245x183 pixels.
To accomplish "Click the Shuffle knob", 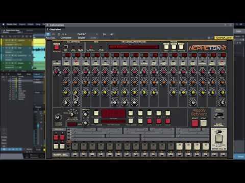I will [x=86, y=114].
